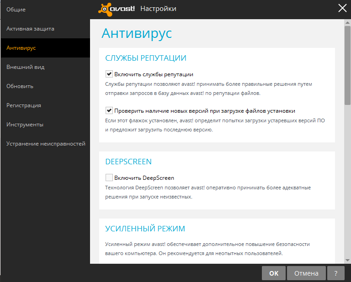Click the DEEPSCREEN section heading
Screen dimensions: 351x282
[128, 162]
